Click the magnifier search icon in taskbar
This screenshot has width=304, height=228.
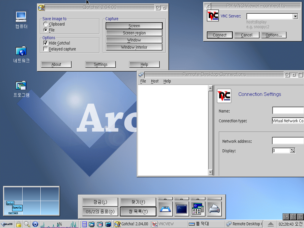pos(27,224)
